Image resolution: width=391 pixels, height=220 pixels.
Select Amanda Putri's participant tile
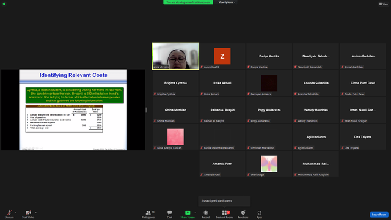(x=222, y=164)
